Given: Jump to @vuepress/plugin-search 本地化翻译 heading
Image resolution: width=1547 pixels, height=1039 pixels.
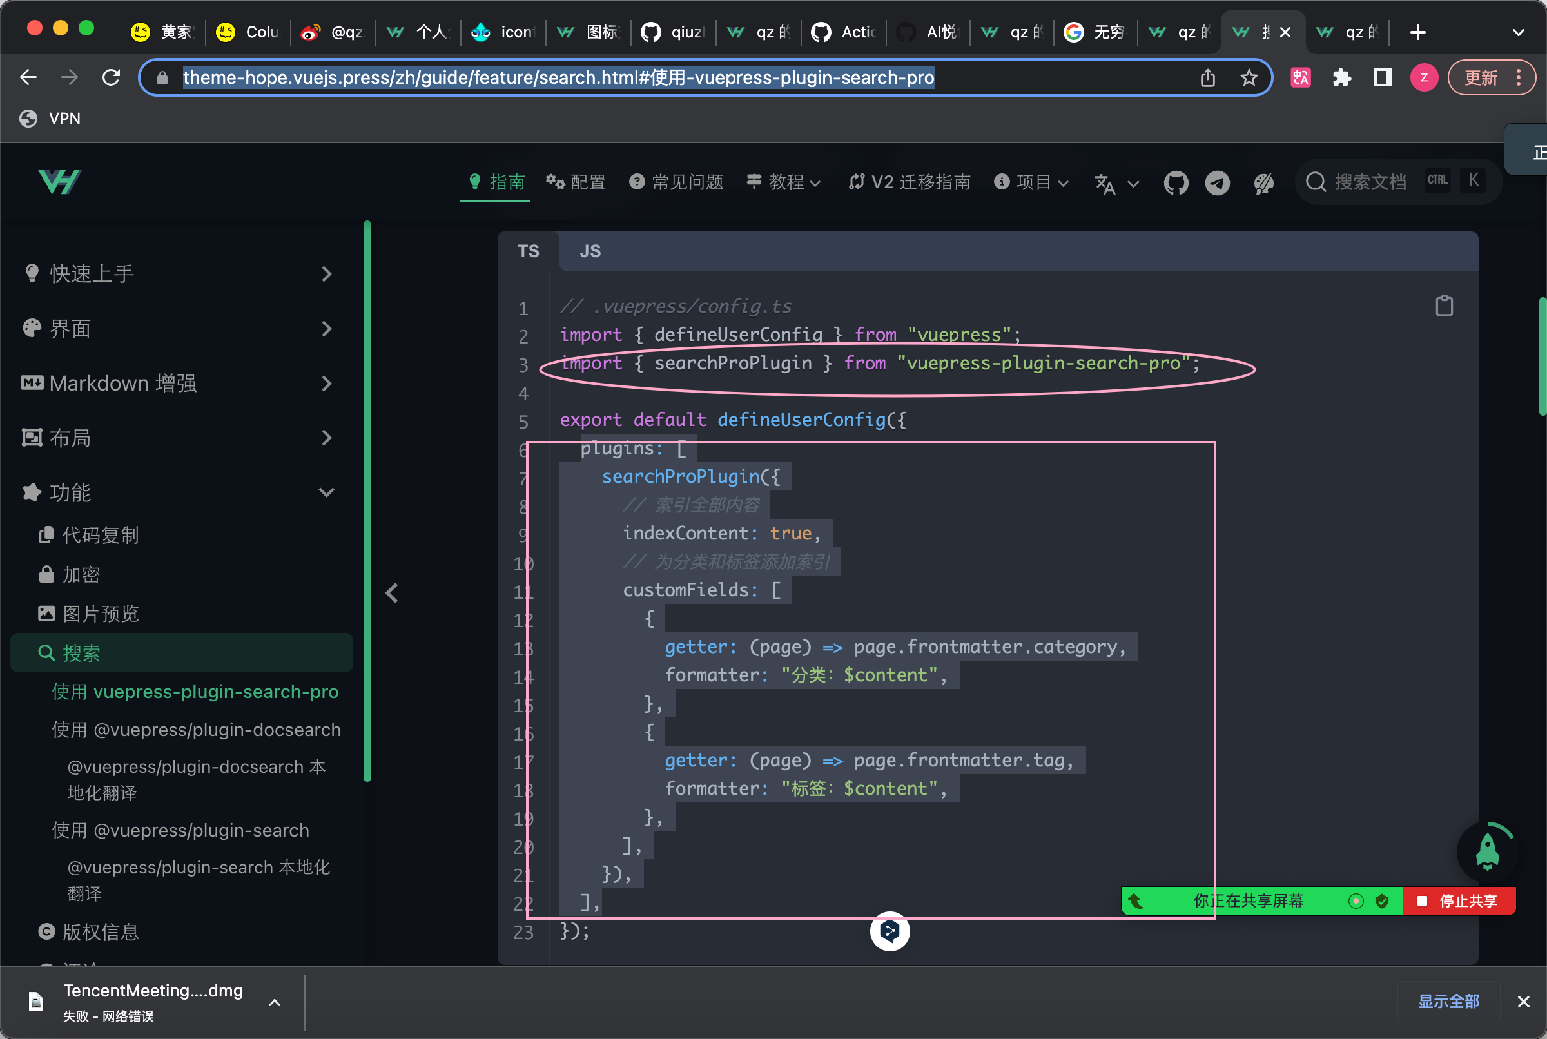Looking at the screenshot, I should tap(199, 880).
